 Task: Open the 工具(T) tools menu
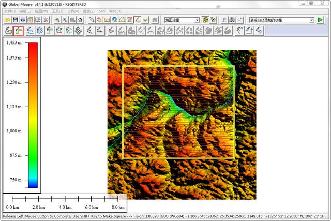[x=57, y=11]
